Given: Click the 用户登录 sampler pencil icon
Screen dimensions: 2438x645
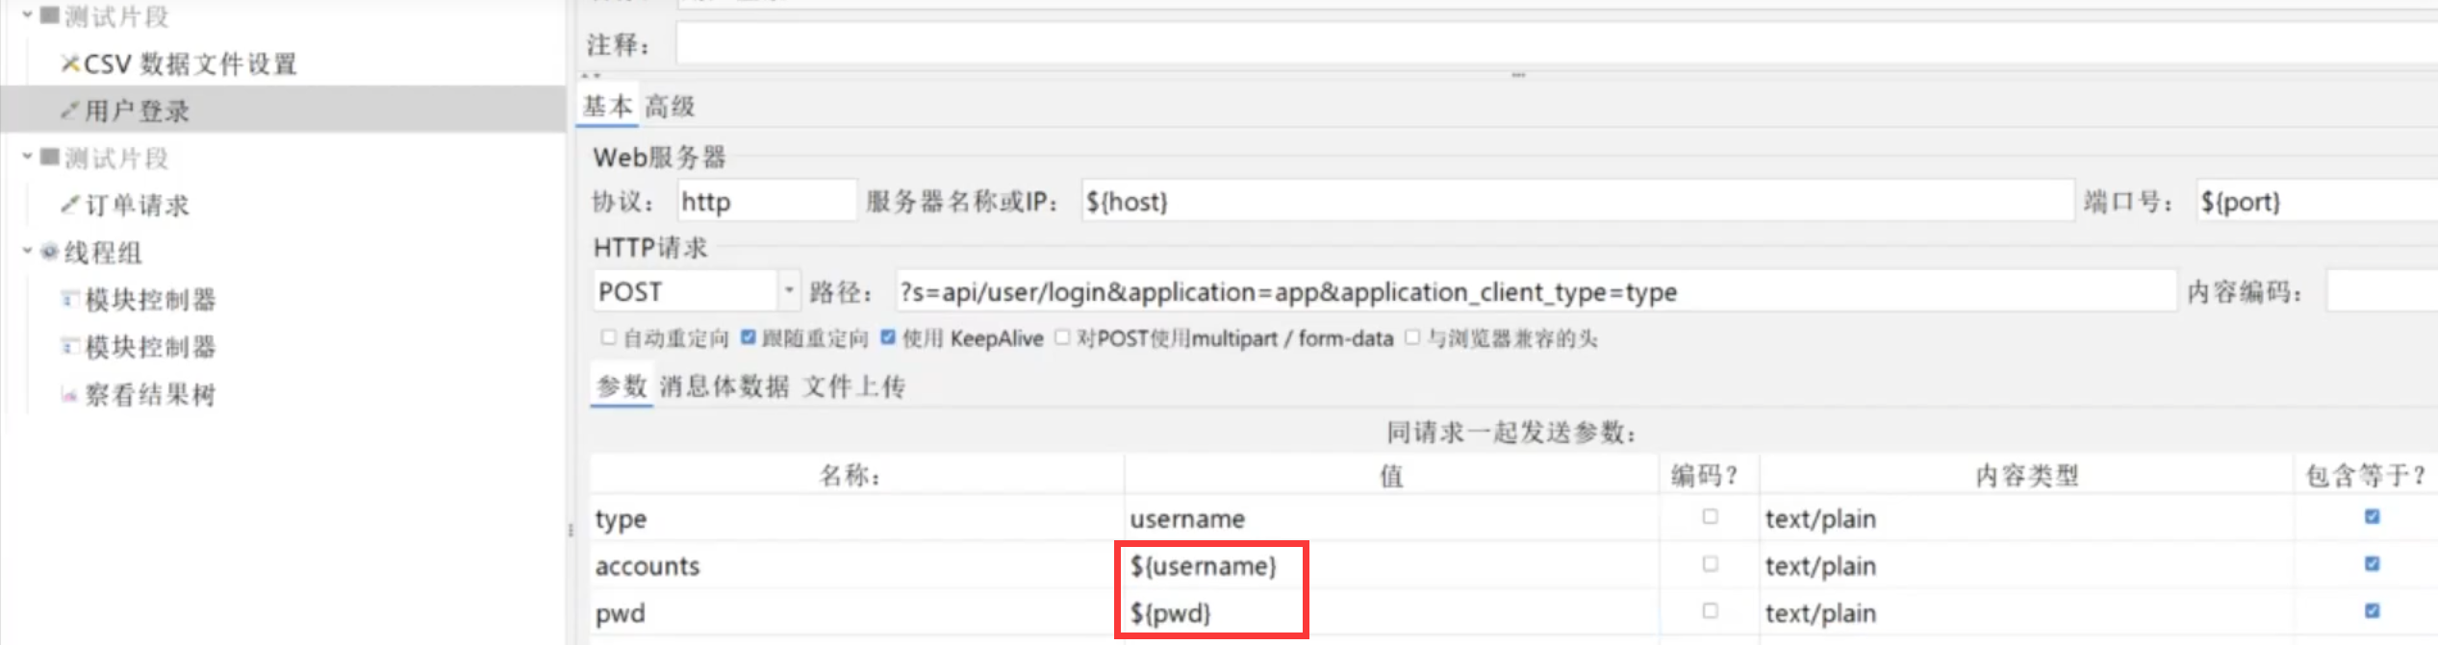Looking at the screenshot, I should coord(69,111).
